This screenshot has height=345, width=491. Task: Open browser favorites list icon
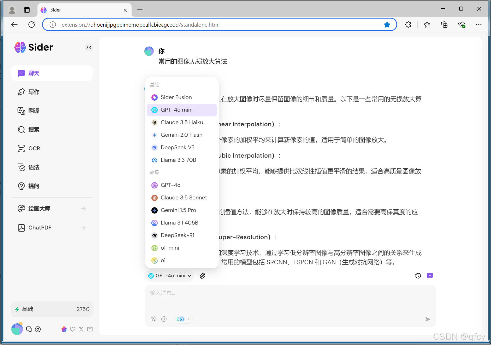(x=427, y=25)
